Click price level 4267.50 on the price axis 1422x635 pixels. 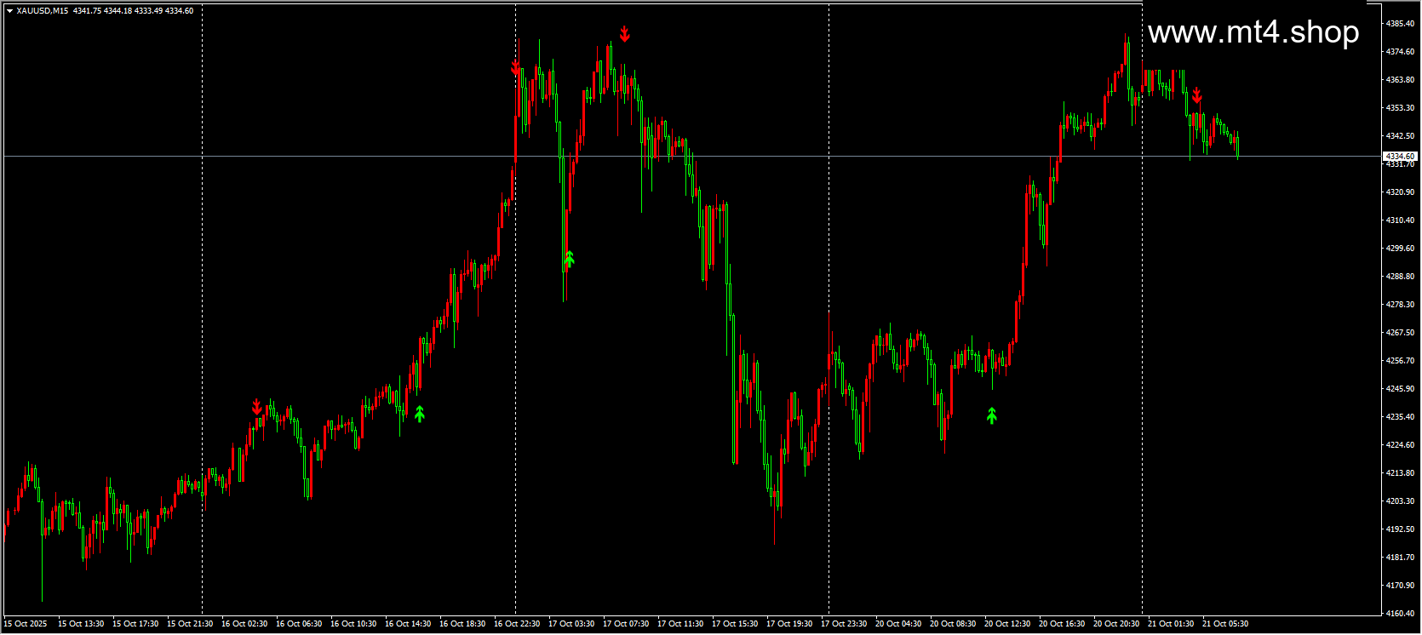point(1401,333)
